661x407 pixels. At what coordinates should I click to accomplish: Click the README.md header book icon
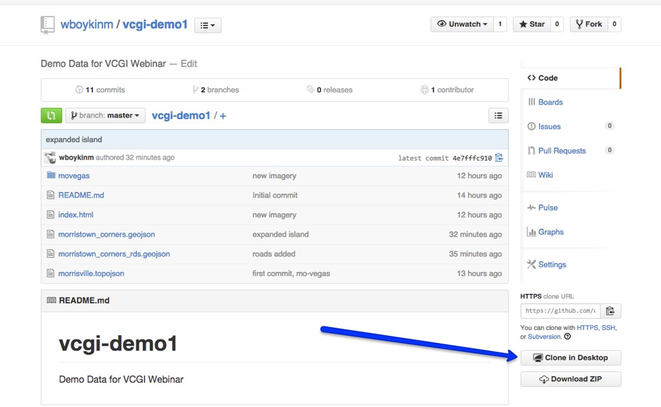coord(52,300)
